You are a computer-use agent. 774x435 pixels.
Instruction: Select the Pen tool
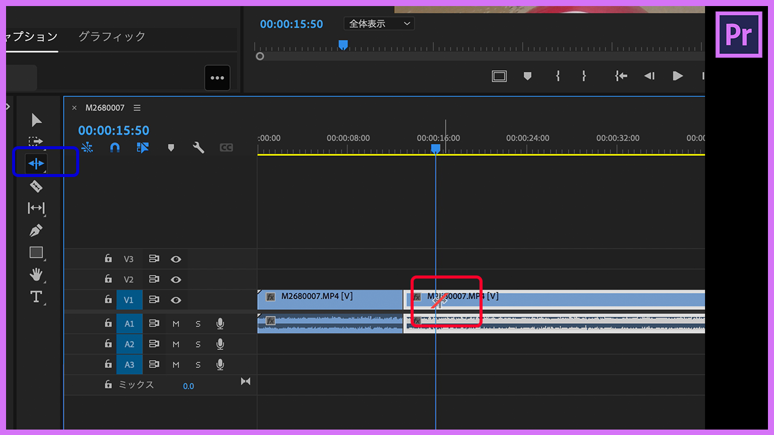click(36, 231)
